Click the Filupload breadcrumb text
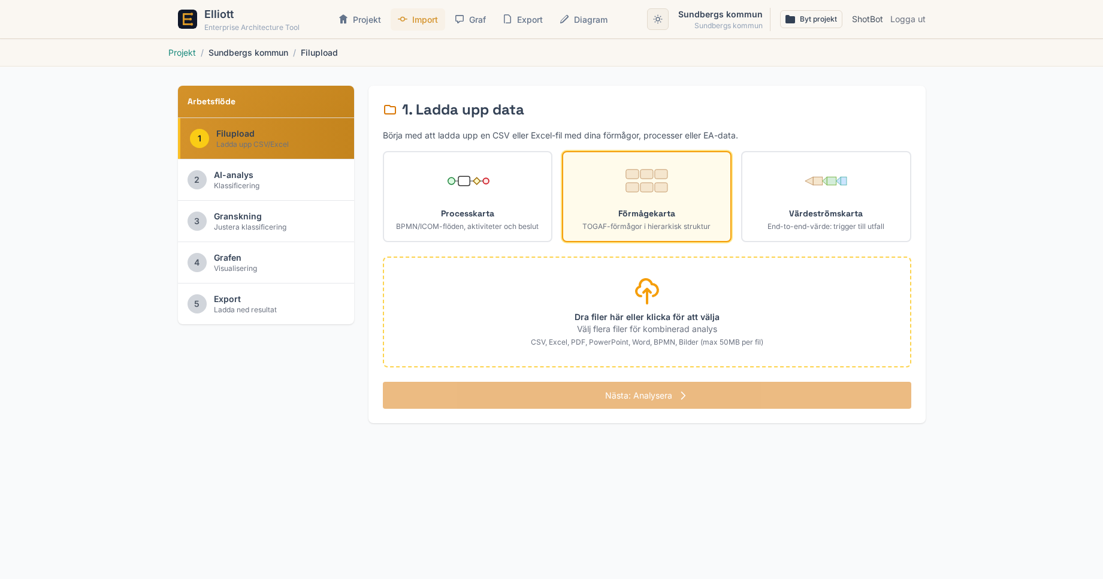Image resolution: width=1103 pixels, height=579 pixels. [319, 53]
